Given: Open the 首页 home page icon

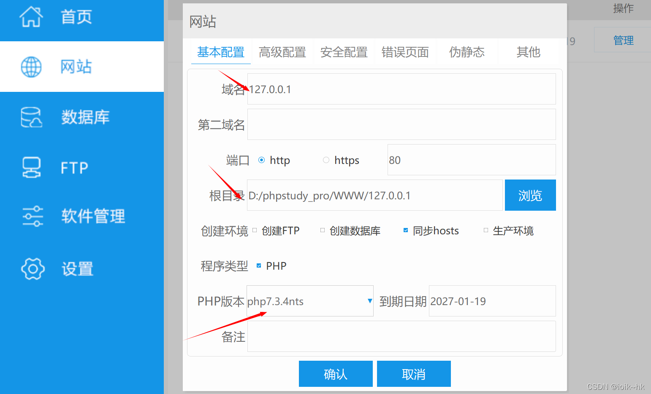Looking at the screenshot, I should 32,17.
